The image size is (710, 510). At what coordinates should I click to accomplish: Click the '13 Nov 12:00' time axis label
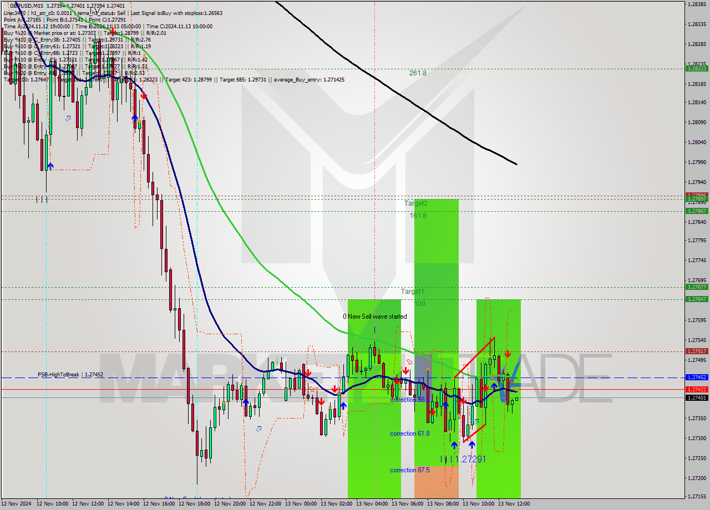coord(513,503)
